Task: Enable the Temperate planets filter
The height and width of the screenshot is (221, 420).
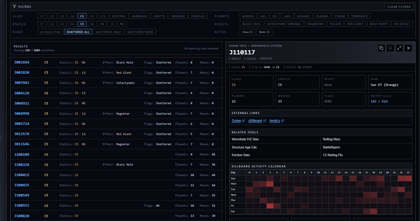Action: tap(359, 16)
